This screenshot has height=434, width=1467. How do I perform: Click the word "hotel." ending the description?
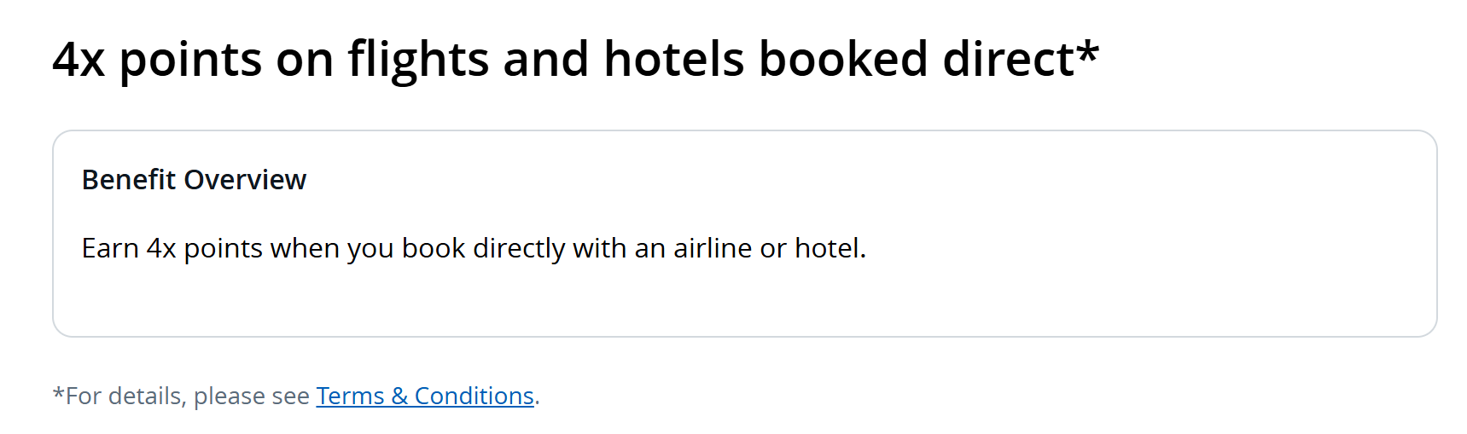click(830, 248)
